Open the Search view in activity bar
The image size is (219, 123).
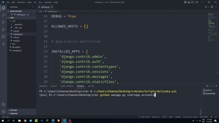(x=3, y=15)
